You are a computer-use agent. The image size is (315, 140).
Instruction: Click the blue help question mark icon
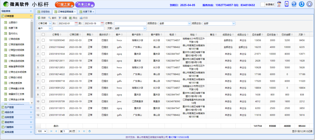(294, 4)
